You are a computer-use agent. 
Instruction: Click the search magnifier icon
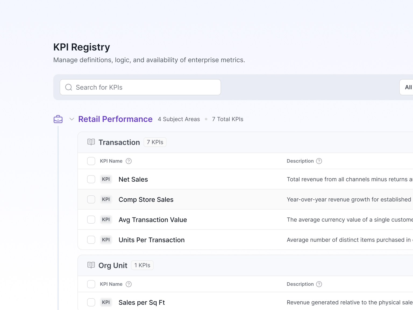click(x=69, y=87)
